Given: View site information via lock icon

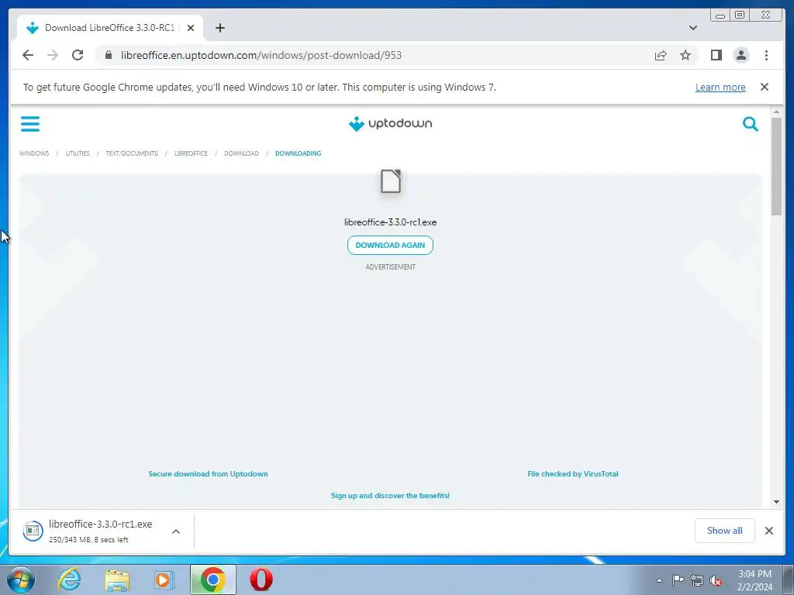Looking at the screenshot, I should coord(109,55).
